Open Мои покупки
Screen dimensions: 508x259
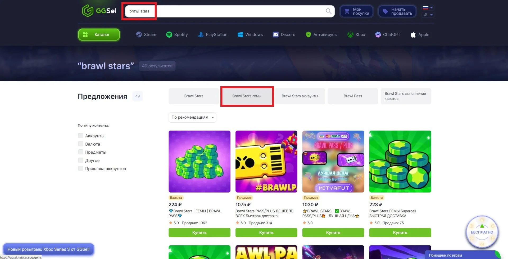pos(357,11)
